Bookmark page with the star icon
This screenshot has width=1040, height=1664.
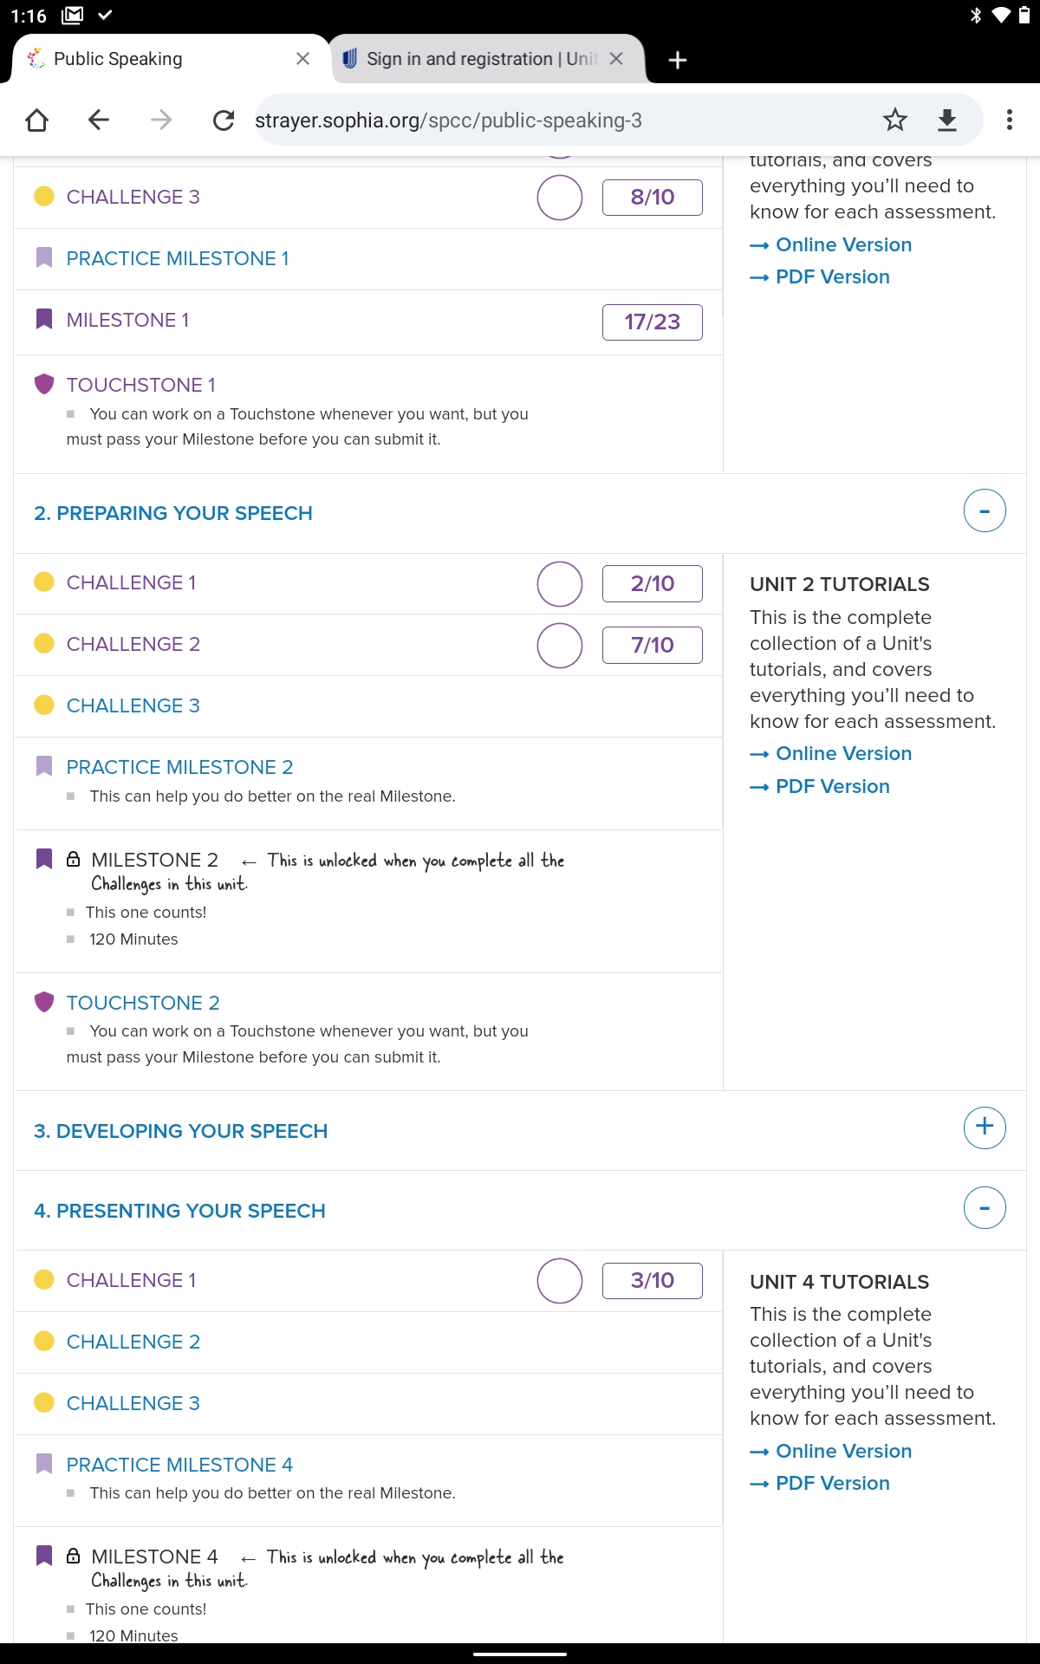click(894, 120)
